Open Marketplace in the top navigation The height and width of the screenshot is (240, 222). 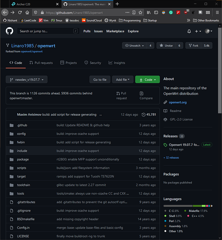tap(115, 31)
